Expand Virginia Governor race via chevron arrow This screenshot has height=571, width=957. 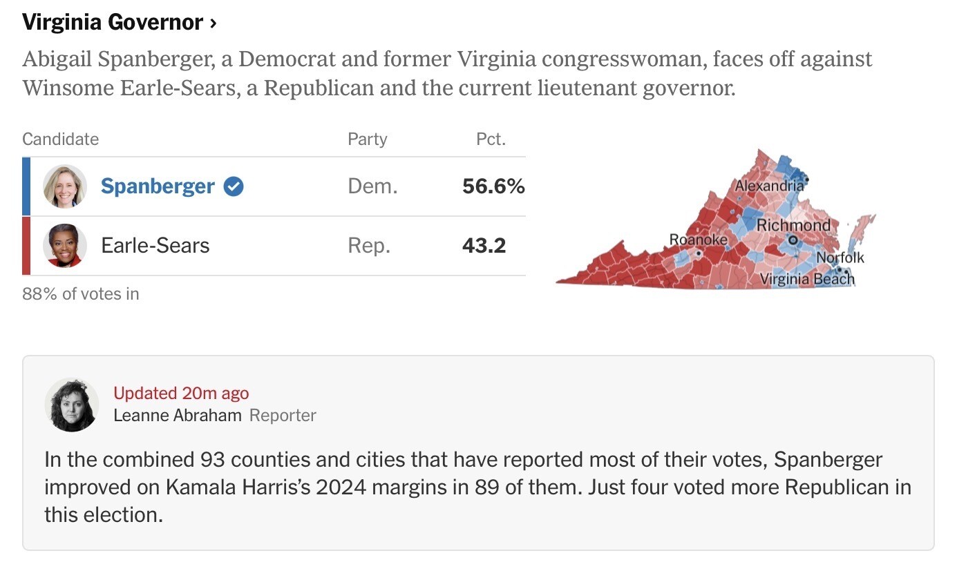tap(214, 23)
